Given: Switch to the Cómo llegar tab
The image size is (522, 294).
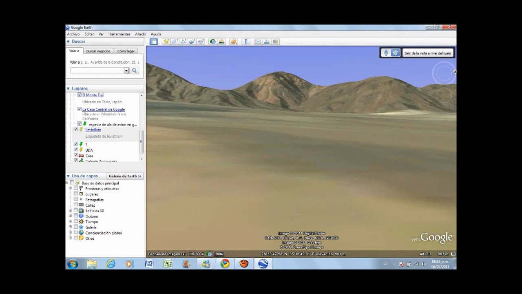Looking at the screenshot, I should click(x=126, y=51).
